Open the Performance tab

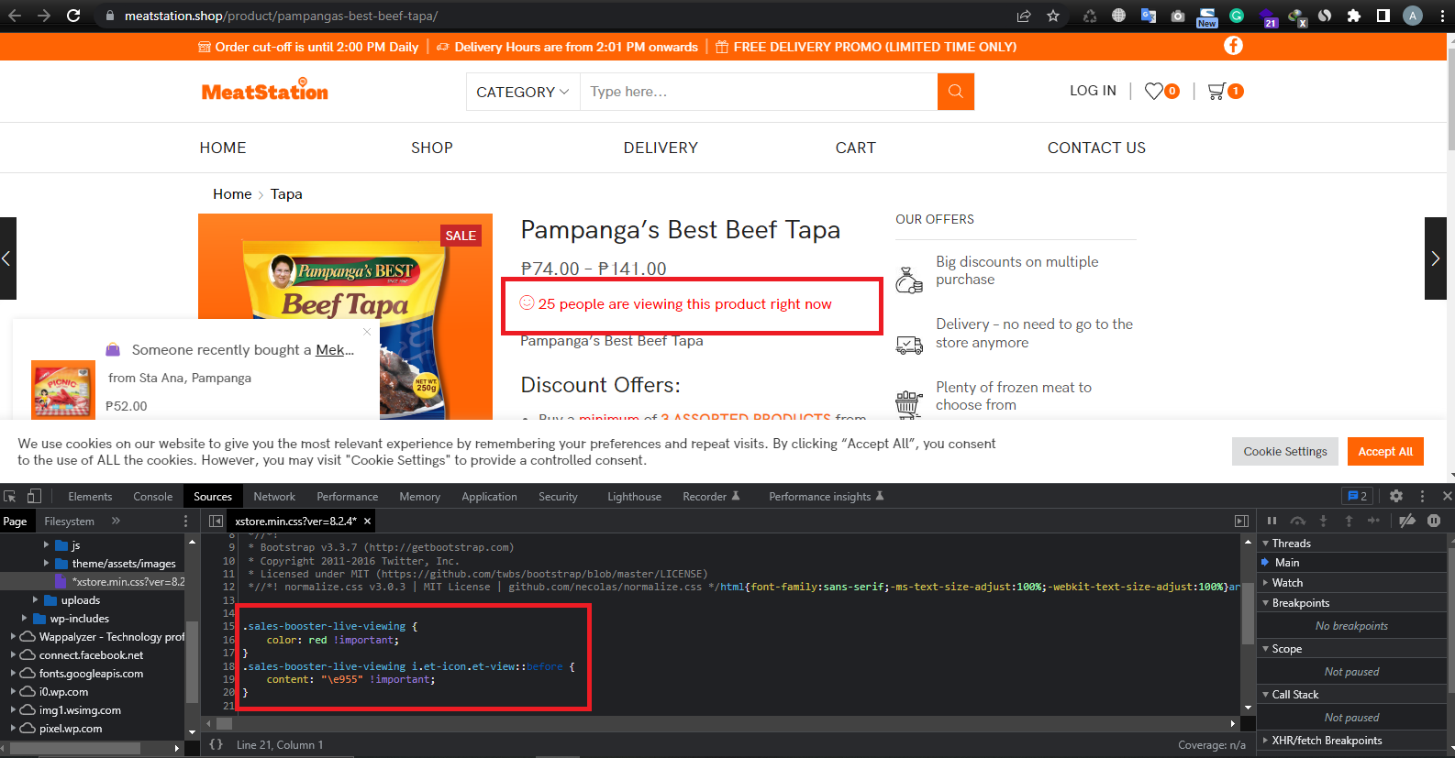pos(348,496)
